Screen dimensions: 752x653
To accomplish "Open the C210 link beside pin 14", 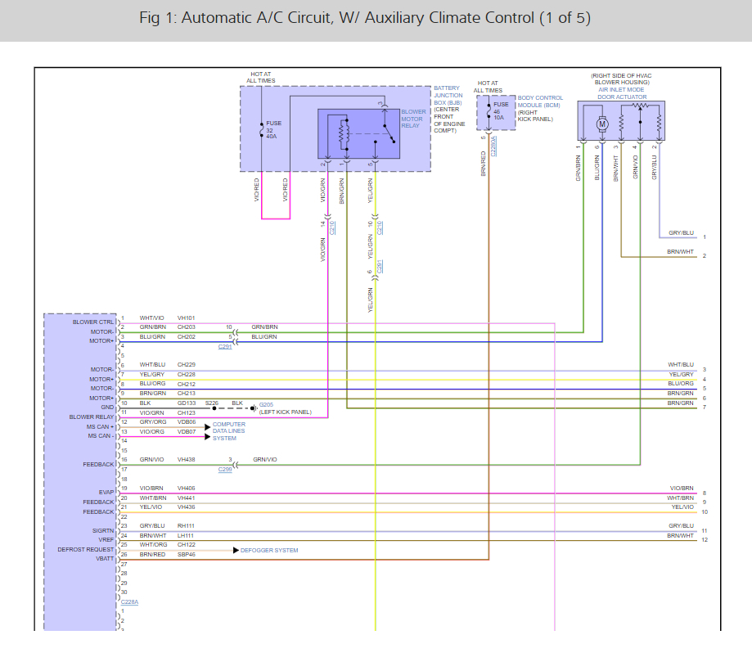I will [332, 227].
